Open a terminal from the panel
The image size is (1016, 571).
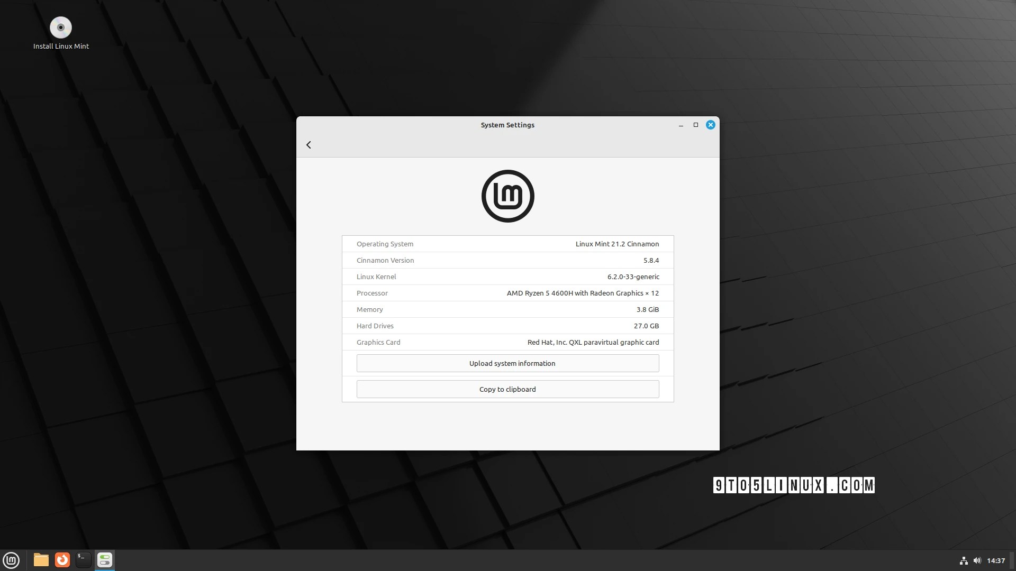coord(83,560)
